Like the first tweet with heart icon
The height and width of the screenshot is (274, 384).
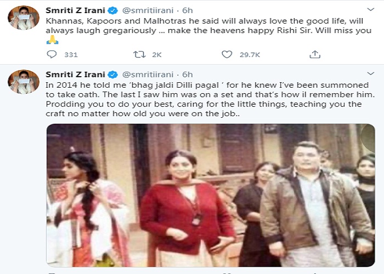click(227, 54)
